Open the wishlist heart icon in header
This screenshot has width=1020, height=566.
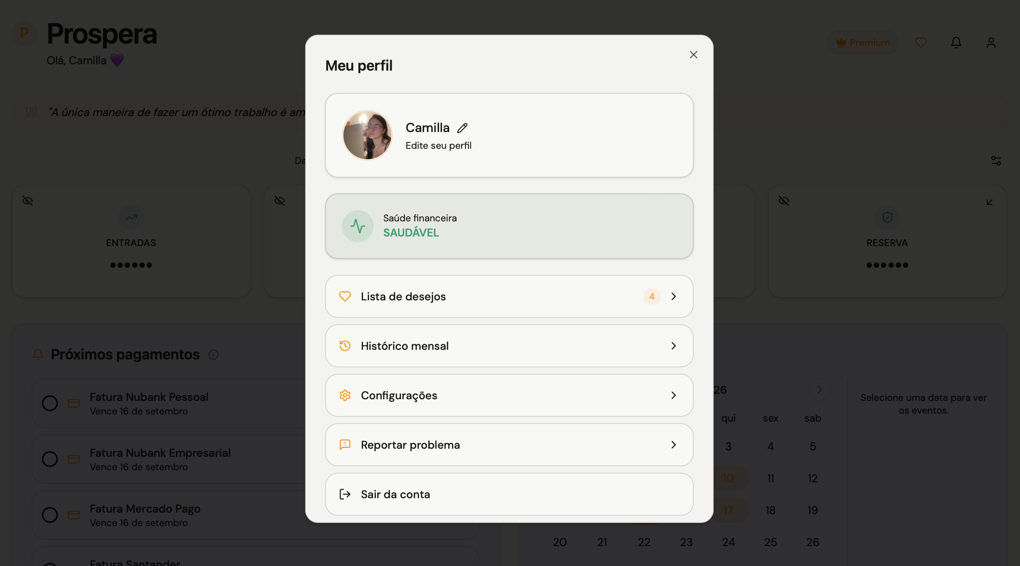tap(921, 43)
